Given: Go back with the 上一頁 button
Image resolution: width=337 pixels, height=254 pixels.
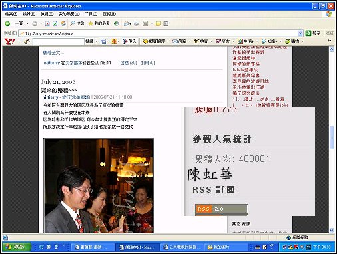Looking at the screenshot, I should click(x=14, y=23).
